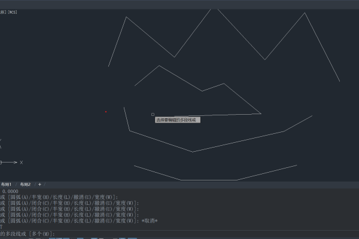The height and width of the screenshot is (239, 359).
Task: Click the [多个(M)] option in the command prompt
Action: click(43, 233)
